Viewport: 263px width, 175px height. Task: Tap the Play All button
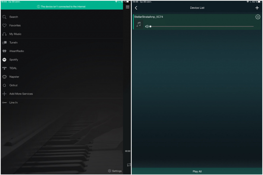[x=197, y=171]
